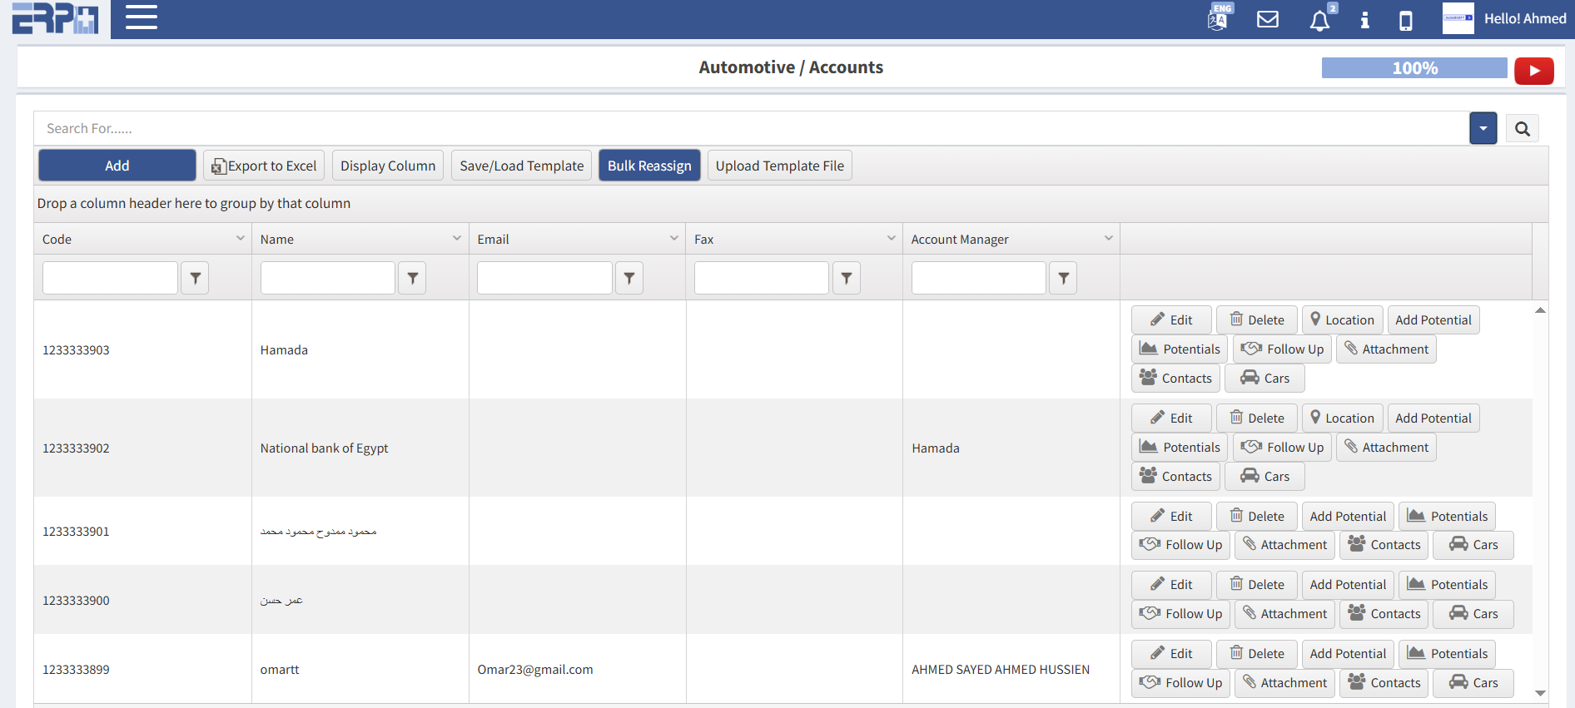Open the Name column header menu
This screenshot has height=708, width=1575.
[x=457, y=239]
